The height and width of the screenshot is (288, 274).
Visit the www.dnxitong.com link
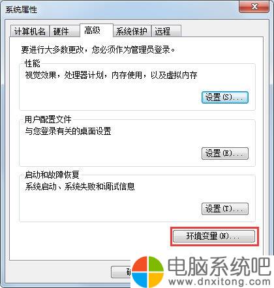click(220, 281)
